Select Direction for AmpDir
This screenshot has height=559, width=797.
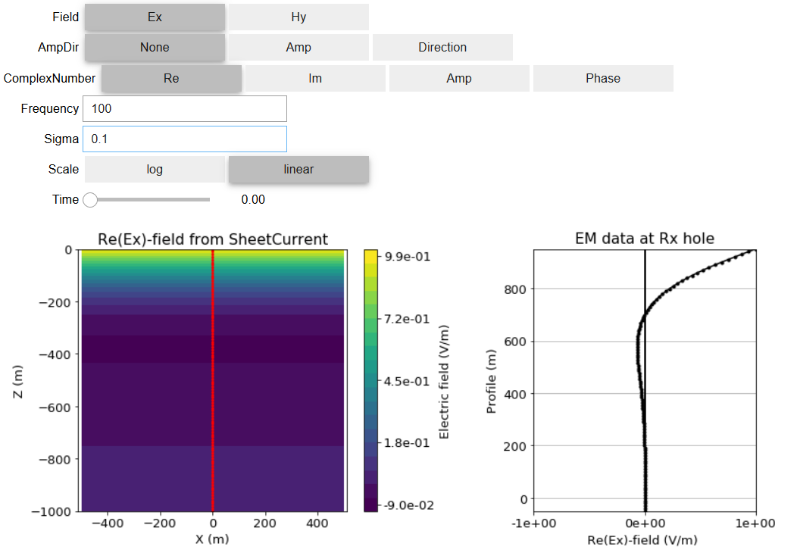click(442, 47)
